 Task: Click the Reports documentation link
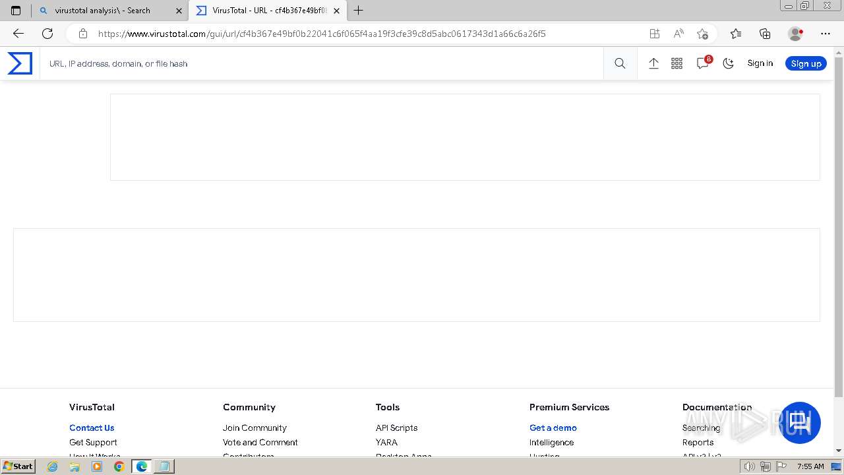tap(698, 442)
